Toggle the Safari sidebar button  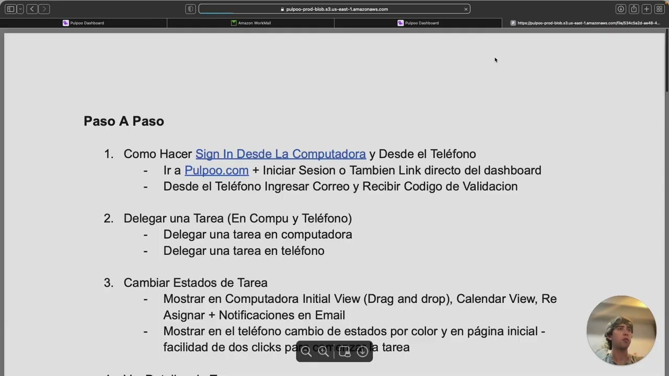click(10, 9)
